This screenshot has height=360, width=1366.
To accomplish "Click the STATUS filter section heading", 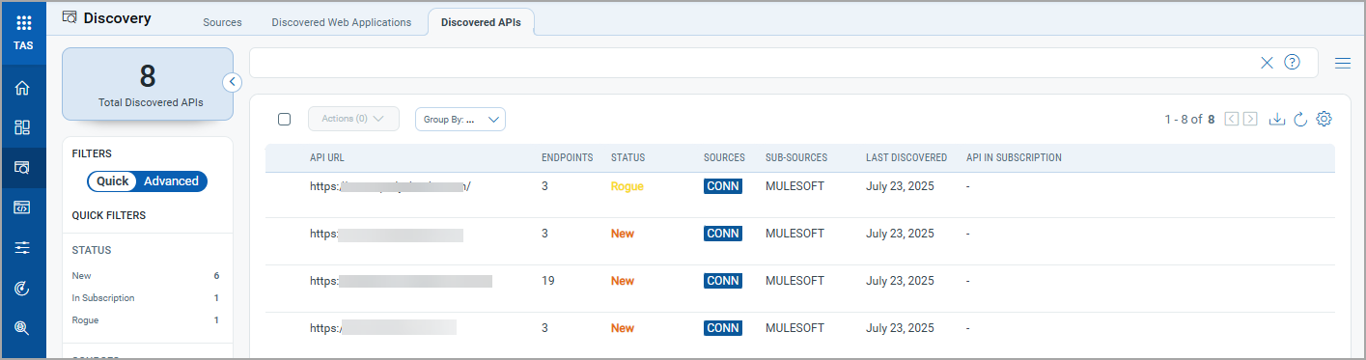I will coord(92,250).
